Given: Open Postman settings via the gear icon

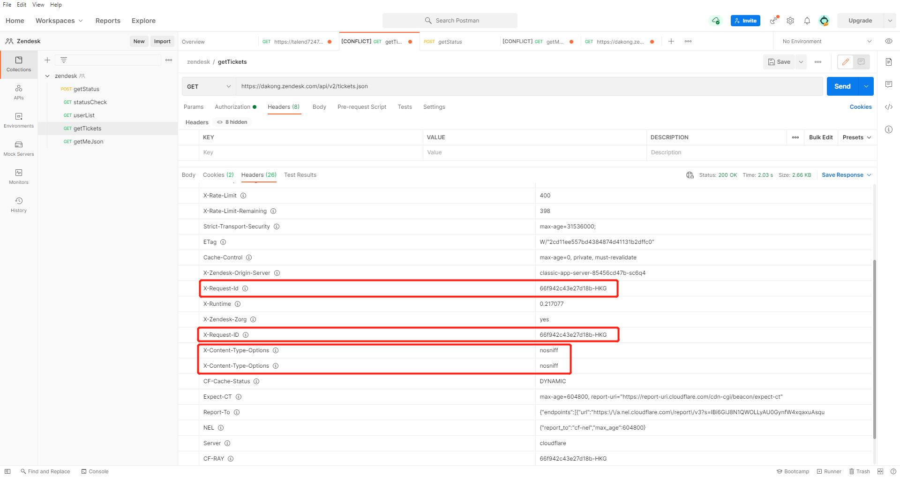Looking at the screenshot, I should 790,21.
